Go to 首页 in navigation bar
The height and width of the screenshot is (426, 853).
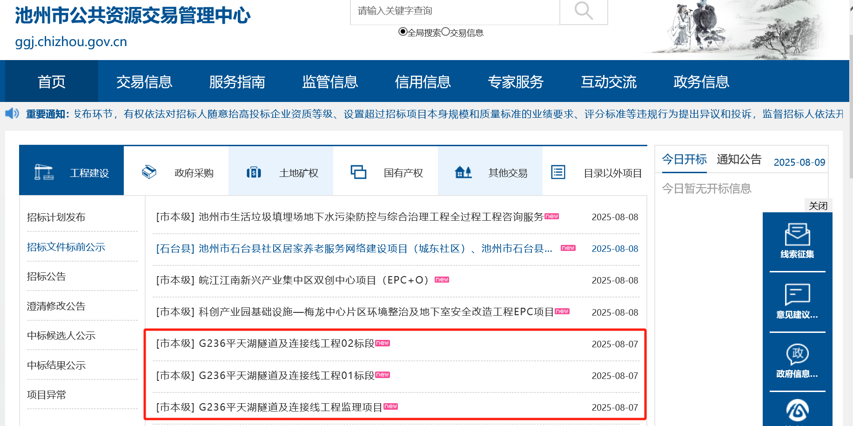coord(52,81)
